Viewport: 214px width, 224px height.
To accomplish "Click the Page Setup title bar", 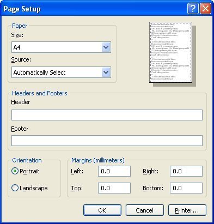I will [94, 9].
